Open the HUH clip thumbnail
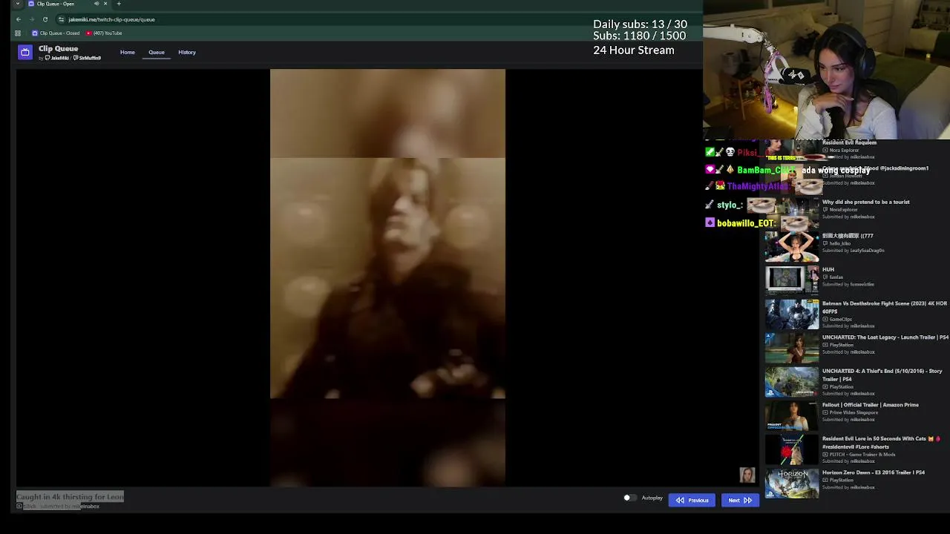This screenshot has width=950, height=534. [792, 280]
